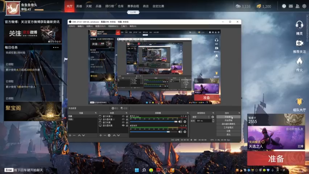309x174 pixels.
Task: Click the 开始录制 start recording button
Action: click(x=228, y=120)
